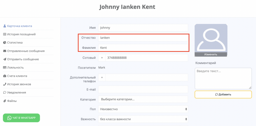Click the Файлы paperclip icon
The height and width of the screenshot is (126, 256).
pyautogui.click(x=5, y=101)
